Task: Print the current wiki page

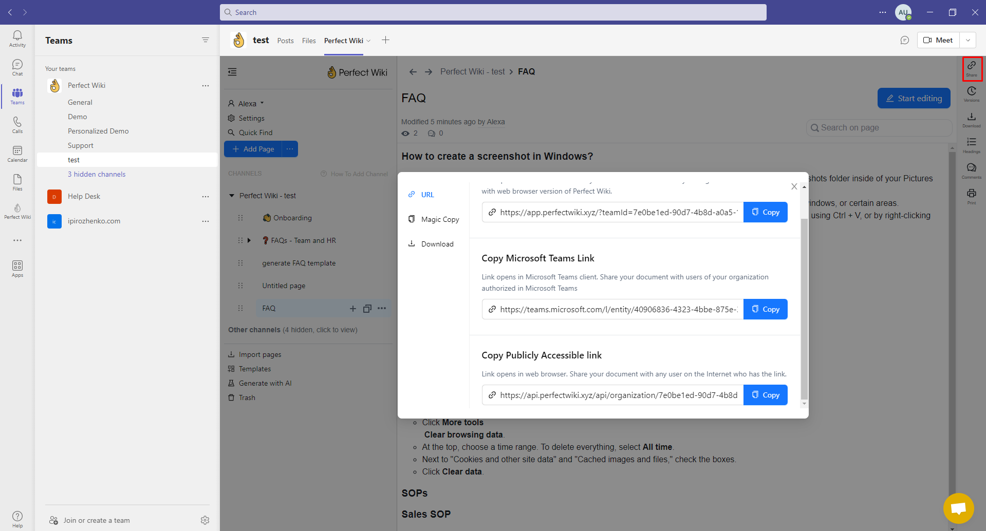Action: 972,195
